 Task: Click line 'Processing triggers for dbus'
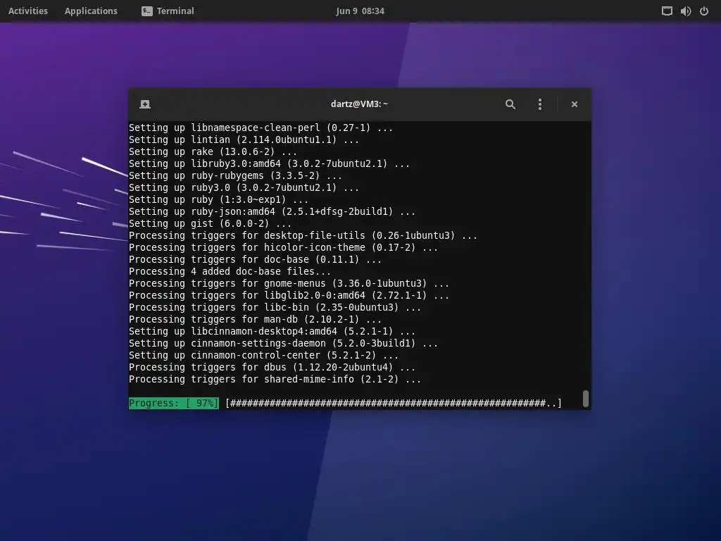click(272, 366)
